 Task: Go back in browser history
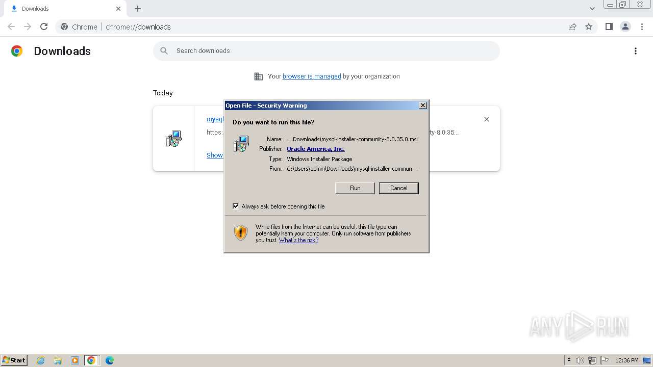11,27
